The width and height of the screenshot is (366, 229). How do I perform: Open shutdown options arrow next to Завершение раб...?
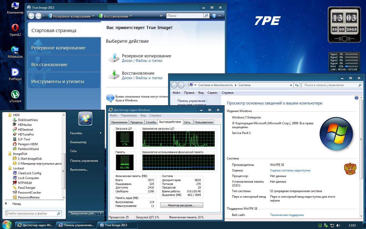point(101,213)
